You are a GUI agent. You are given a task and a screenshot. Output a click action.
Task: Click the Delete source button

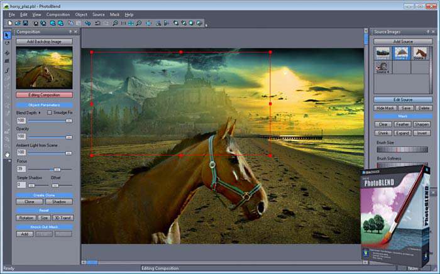(x=424, y=108)
